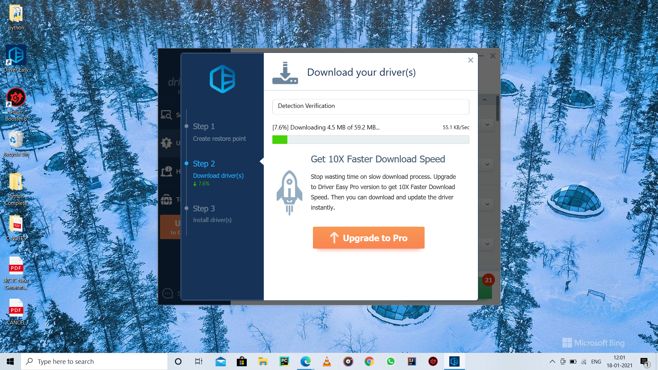Open the Windows Start menu

tap(10, 361)
